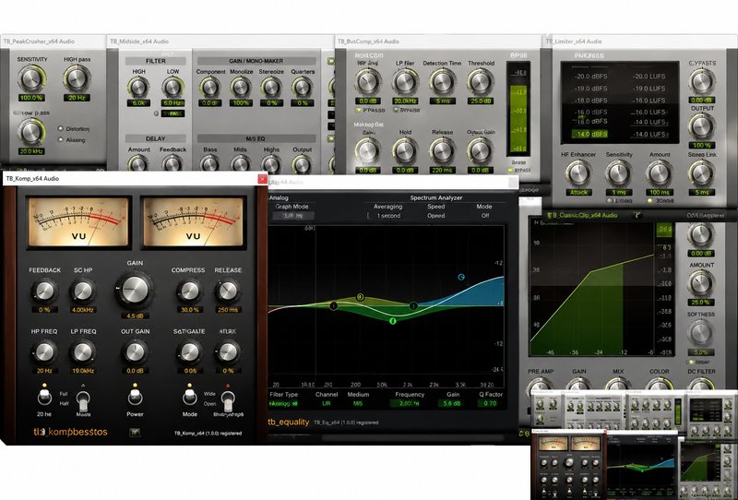
Task: Click the big GAIN knob in TB_Komp
Action: pos(135,289)
